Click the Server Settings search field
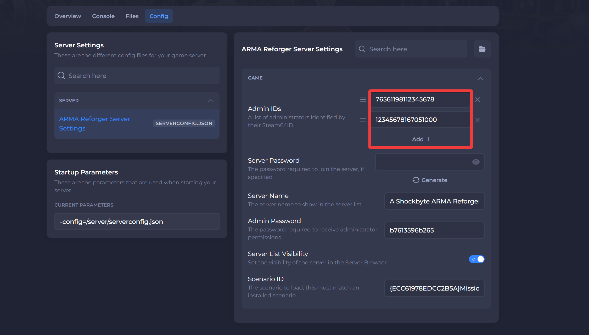The width and height of the screenshot is (589, 335). click(137, 76)
